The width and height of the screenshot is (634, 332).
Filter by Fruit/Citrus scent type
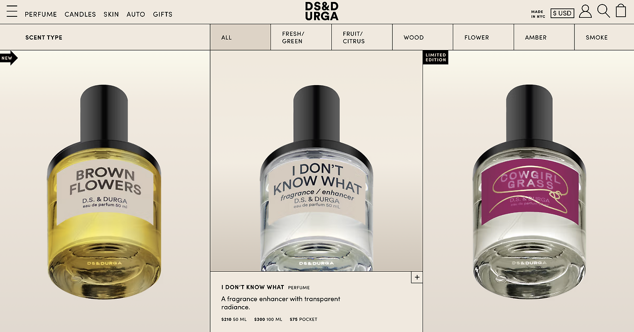(362, 38)
